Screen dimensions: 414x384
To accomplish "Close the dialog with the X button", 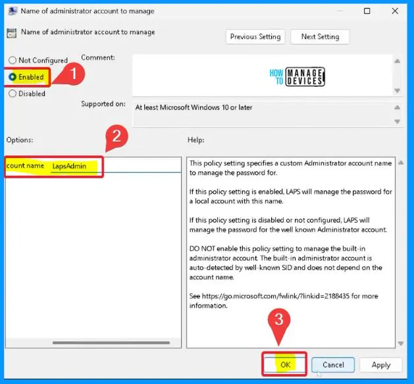I will pos(395,11).
